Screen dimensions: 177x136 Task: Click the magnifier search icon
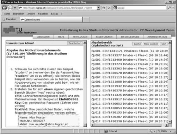coord(169,8)
